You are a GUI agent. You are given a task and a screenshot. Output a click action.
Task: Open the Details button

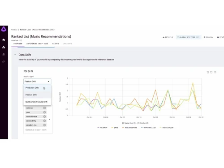168,37
